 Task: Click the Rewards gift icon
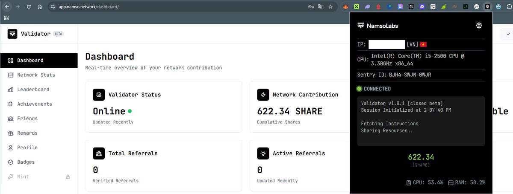(11, 133)
